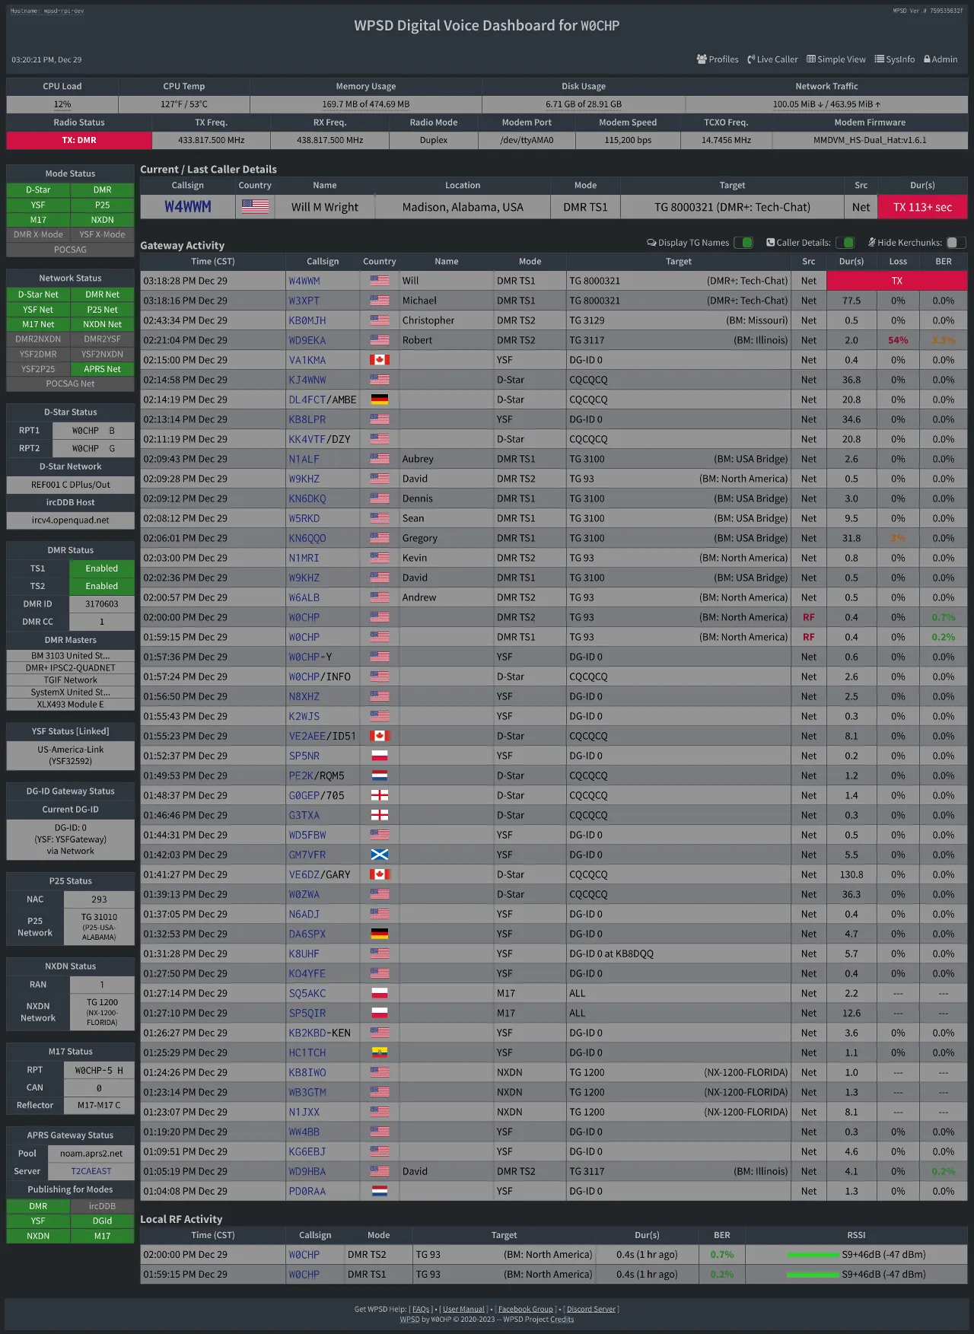
Task: Switch to Simple View
Action: tap(836, 59)
